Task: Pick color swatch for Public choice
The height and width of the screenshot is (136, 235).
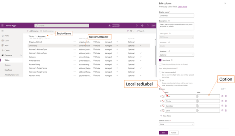Action: pos(163,96)
